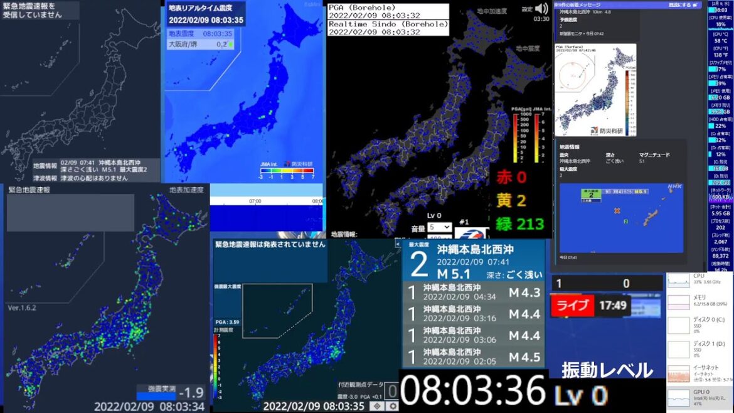Open the 設定 settings in borehole monitor
This screenshot has height=413, width=734.
528,9
